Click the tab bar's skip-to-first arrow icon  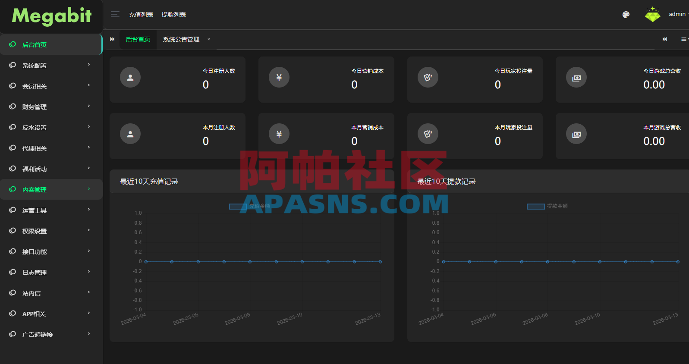[112, 39]
